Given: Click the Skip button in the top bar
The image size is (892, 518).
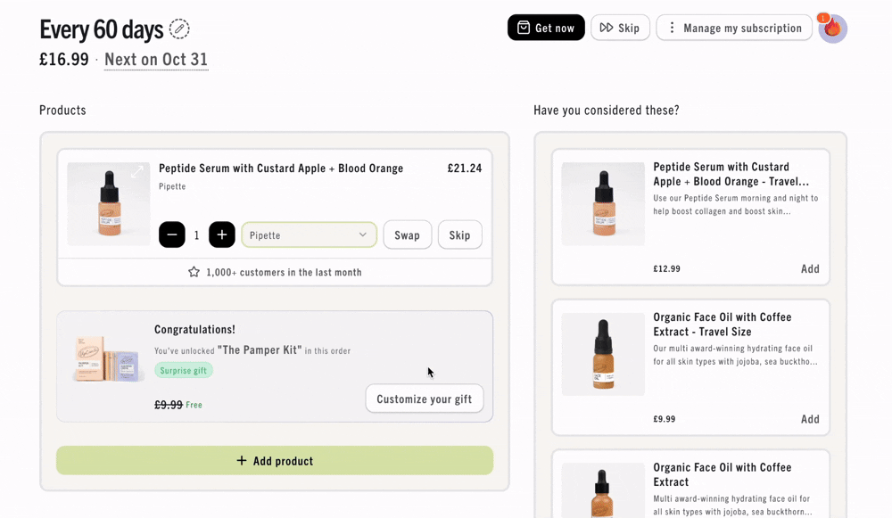Looking at the screenshot, I should click(x=620, y=28).
